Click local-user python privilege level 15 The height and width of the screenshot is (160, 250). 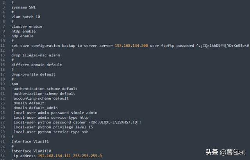(x=53, y=127)
